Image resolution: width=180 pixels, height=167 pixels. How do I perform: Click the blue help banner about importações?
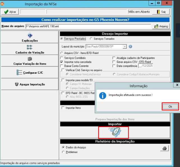85,20
